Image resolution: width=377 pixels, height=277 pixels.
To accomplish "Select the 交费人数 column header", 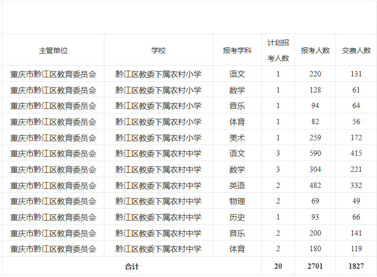I will (356, 50).
